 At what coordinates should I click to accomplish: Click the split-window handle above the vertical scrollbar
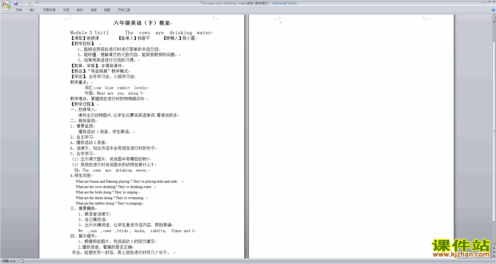tap(494, 15)
